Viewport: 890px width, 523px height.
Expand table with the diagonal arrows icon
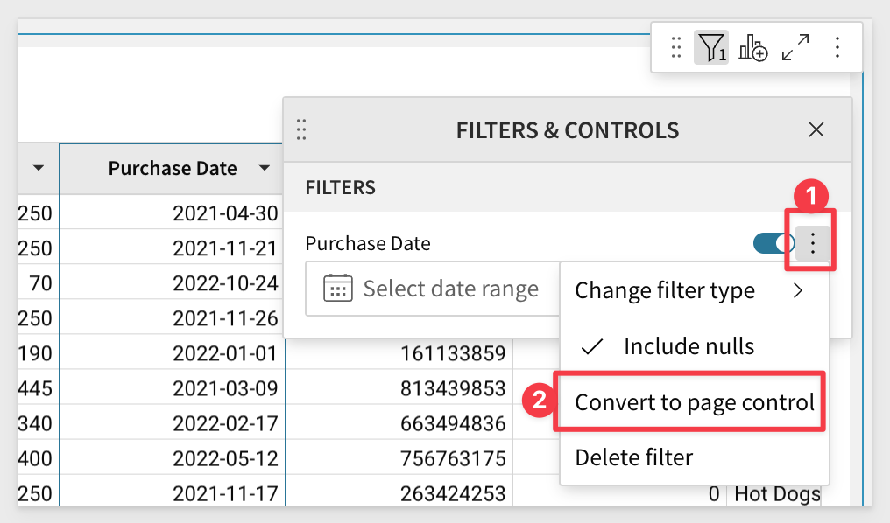coord(795,48)
